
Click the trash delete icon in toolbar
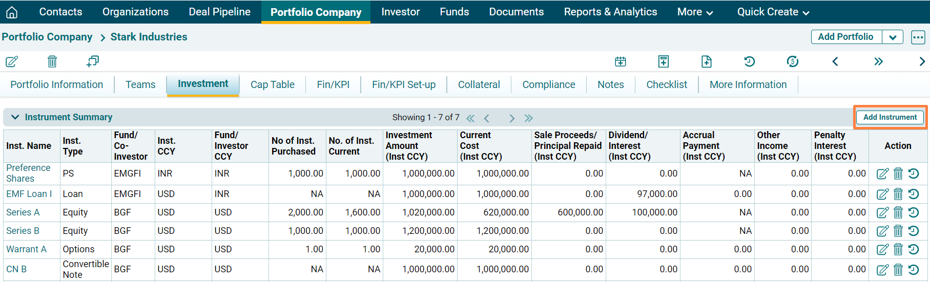tap(52, 62)
